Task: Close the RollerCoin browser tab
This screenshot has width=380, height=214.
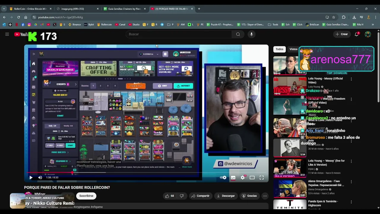Action: tap(50, 9)
